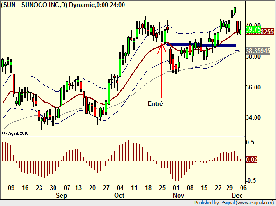Click the -0.5 indicator scale label
Screen dimensions: 276x206
pos(251,180)
